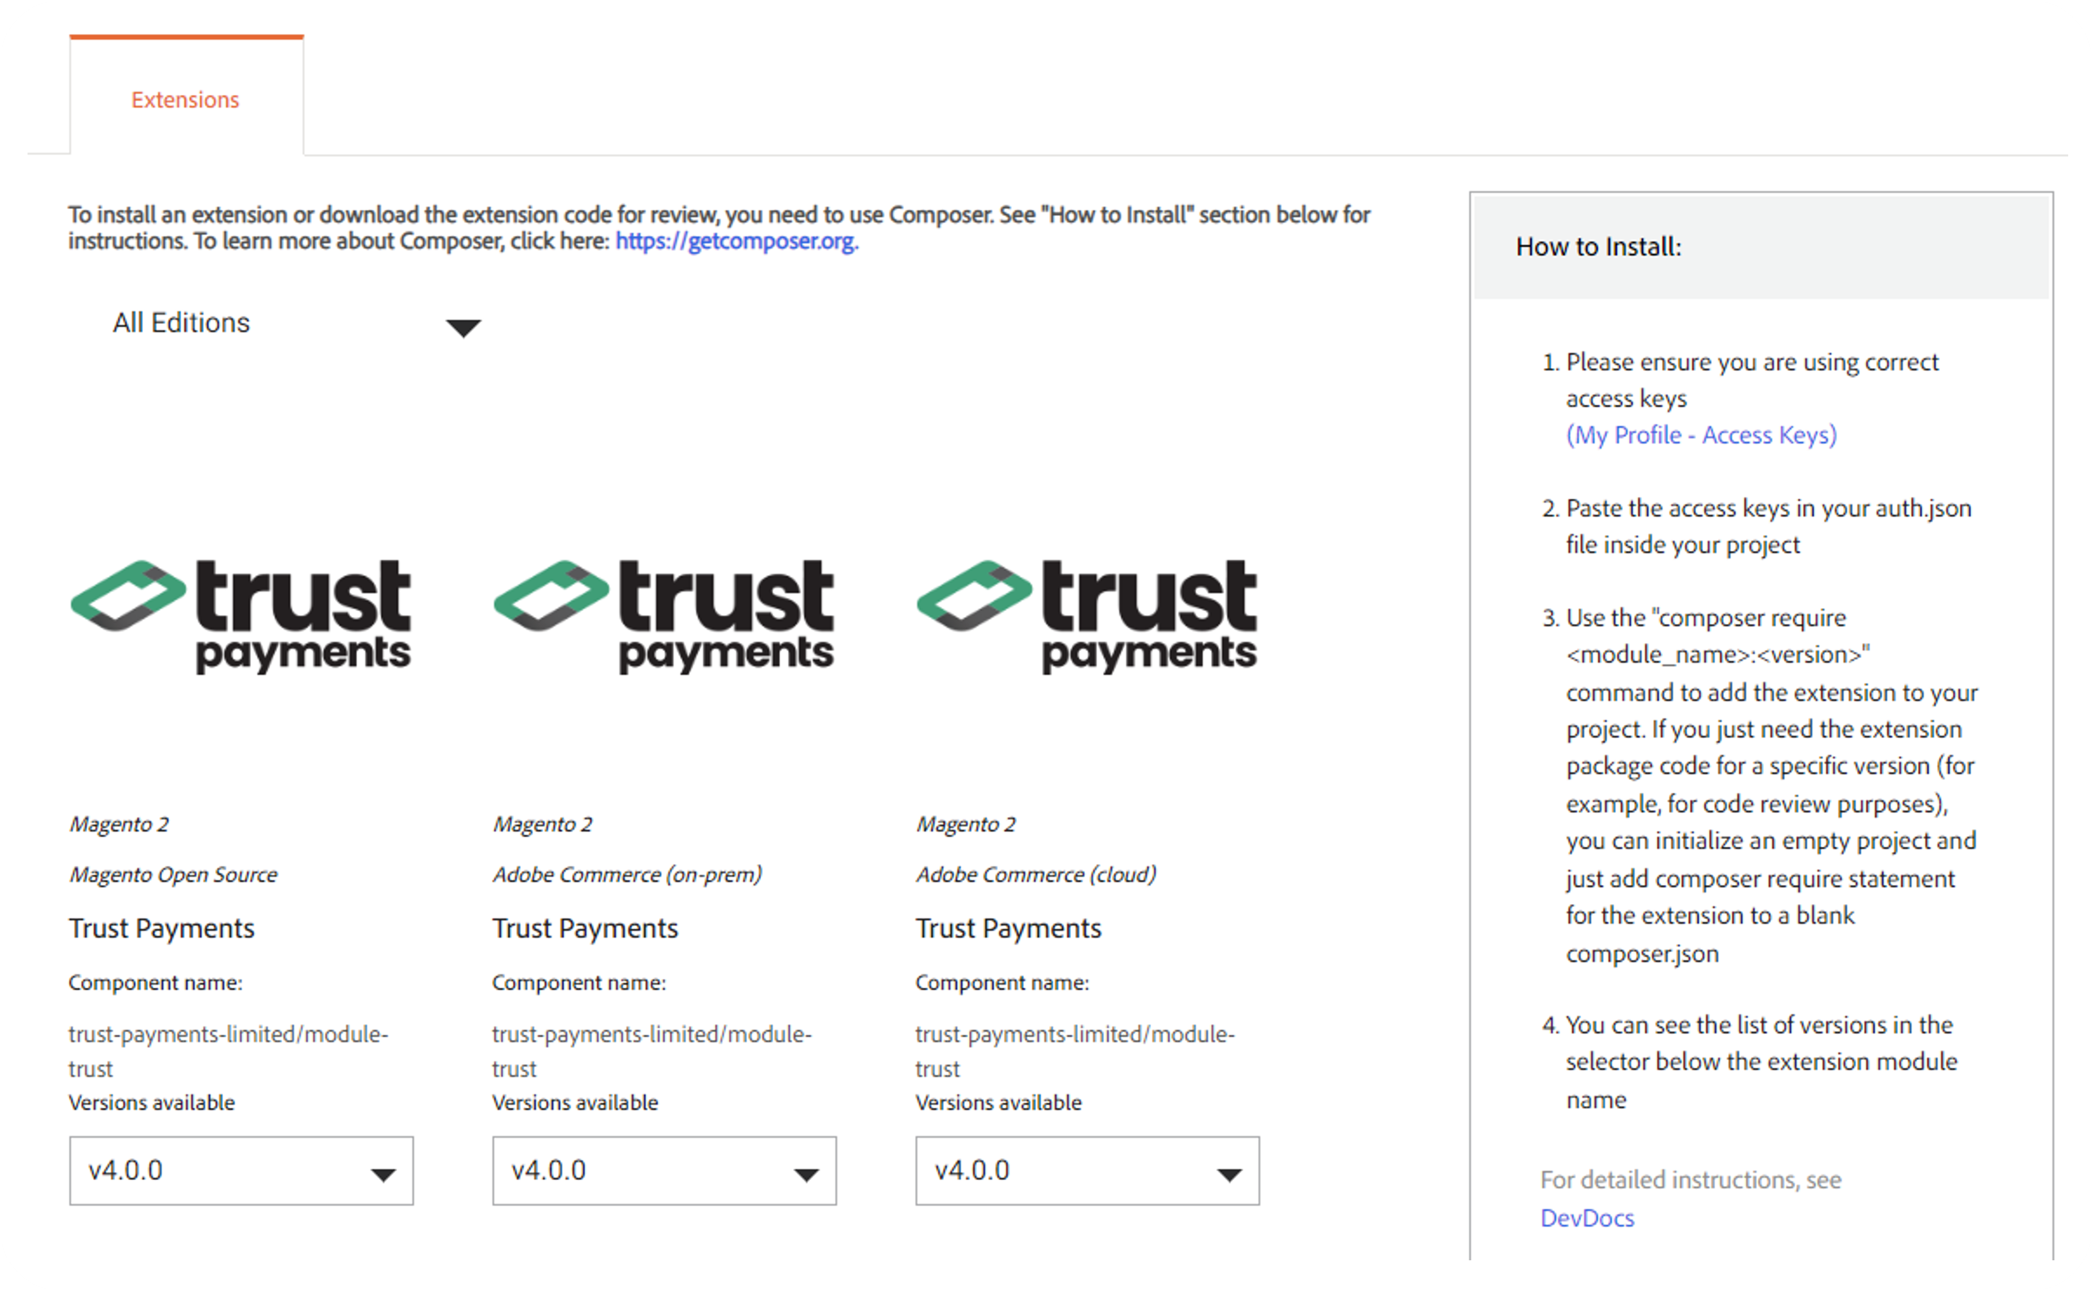The image size is (2092, 1291).
Task: Open the My Profile - Access Keys link
Action: click(x=1701, y=435)
